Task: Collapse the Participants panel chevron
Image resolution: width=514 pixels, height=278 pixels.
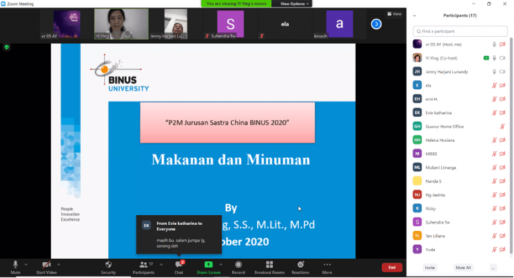Action: pos(414,15)
